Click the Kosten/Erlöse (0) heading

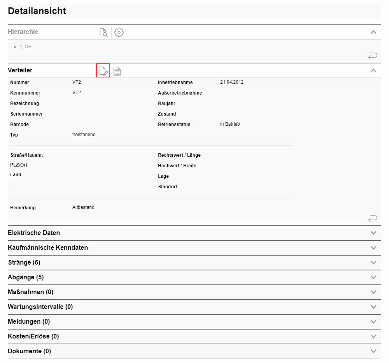(x=33, y=337)
